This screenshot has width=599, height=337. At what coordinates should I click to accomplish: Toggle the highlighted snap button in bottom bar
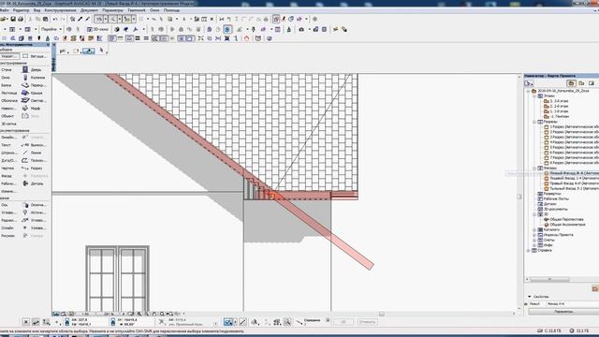[228, 322]
